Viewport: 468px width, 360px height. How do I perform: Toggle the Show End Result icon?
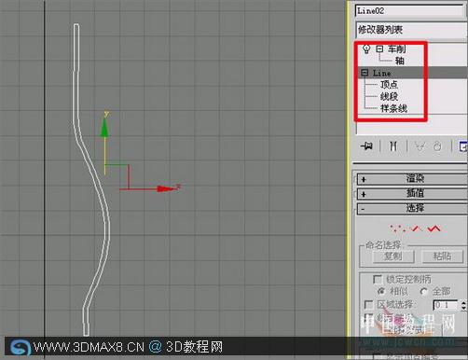393,146
